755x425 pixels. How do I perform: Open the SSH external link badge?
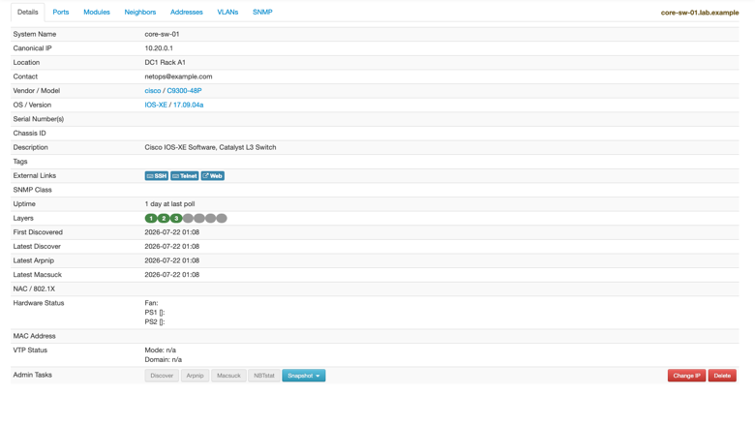click(x=157, y=176)
